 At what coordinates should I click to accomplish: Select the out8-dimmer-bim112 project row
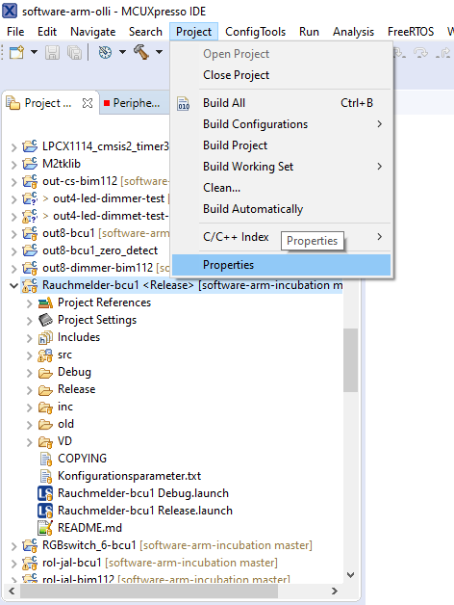(x=95, y=268)
